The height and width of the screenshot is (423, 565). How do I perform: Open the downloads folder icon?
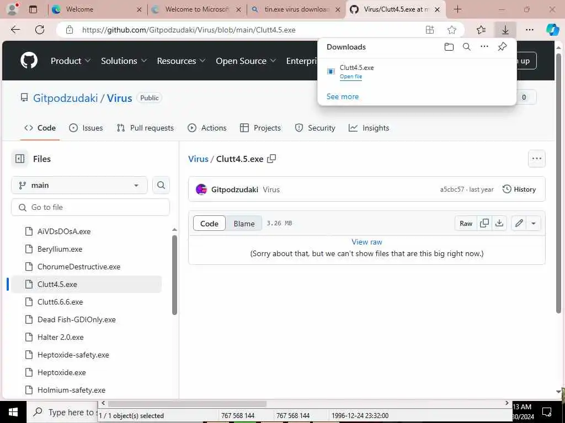449,47
